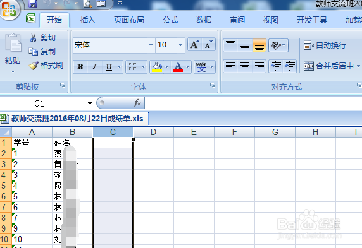The width and height of the screenshot is (362, 248).
Task: Toggle bottom align button
Action: (x=259, y=45)
